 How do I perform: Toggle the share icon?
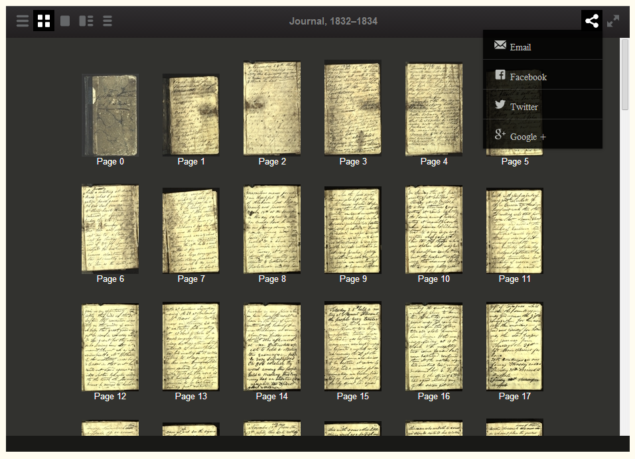(x=592, y=21)
